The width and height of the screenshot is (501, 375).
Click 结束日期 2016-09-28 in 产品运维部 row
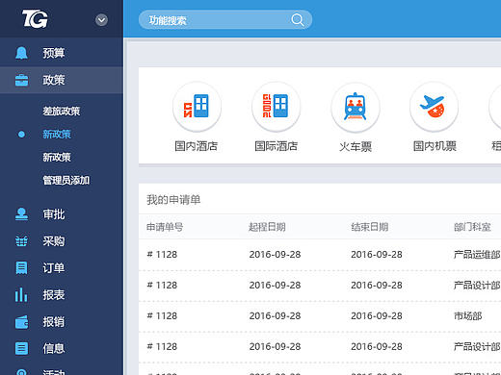tap(377, 255)
